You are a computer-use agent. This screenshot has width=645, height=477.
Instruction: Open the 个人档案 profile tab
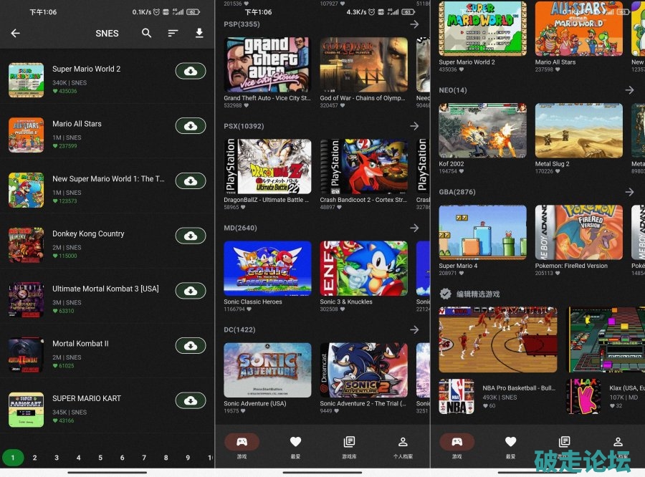(403, 445)
